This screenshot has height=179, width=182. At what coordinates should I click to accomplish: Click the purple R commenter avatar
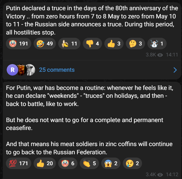coord(12,70)
